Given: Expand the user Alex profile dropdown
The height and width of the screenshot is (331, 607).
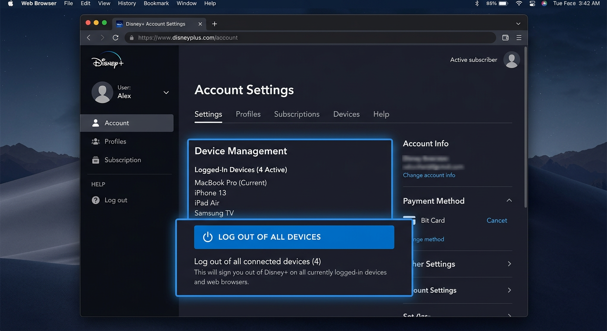Looking at the screenshot, I should pos(166,92).
